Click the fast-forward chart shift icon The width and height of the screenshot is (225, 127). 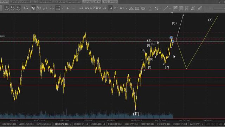(x=18, y=8)
